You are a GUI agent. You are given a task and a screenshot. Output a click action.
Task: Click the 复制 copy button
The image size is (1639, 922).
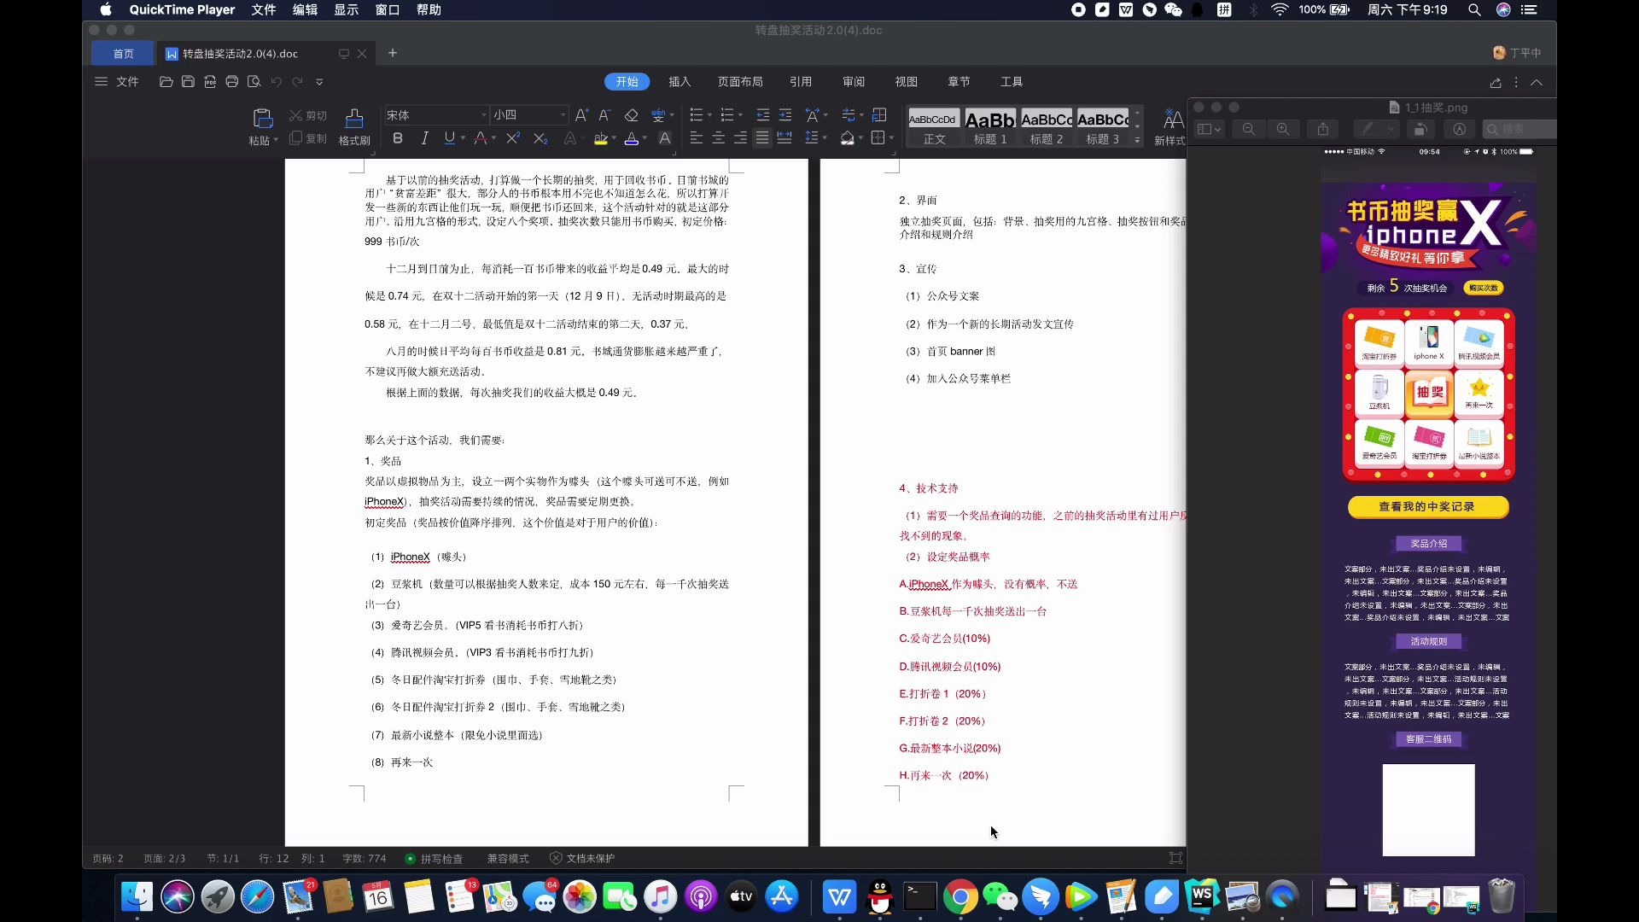click(308, 138)
